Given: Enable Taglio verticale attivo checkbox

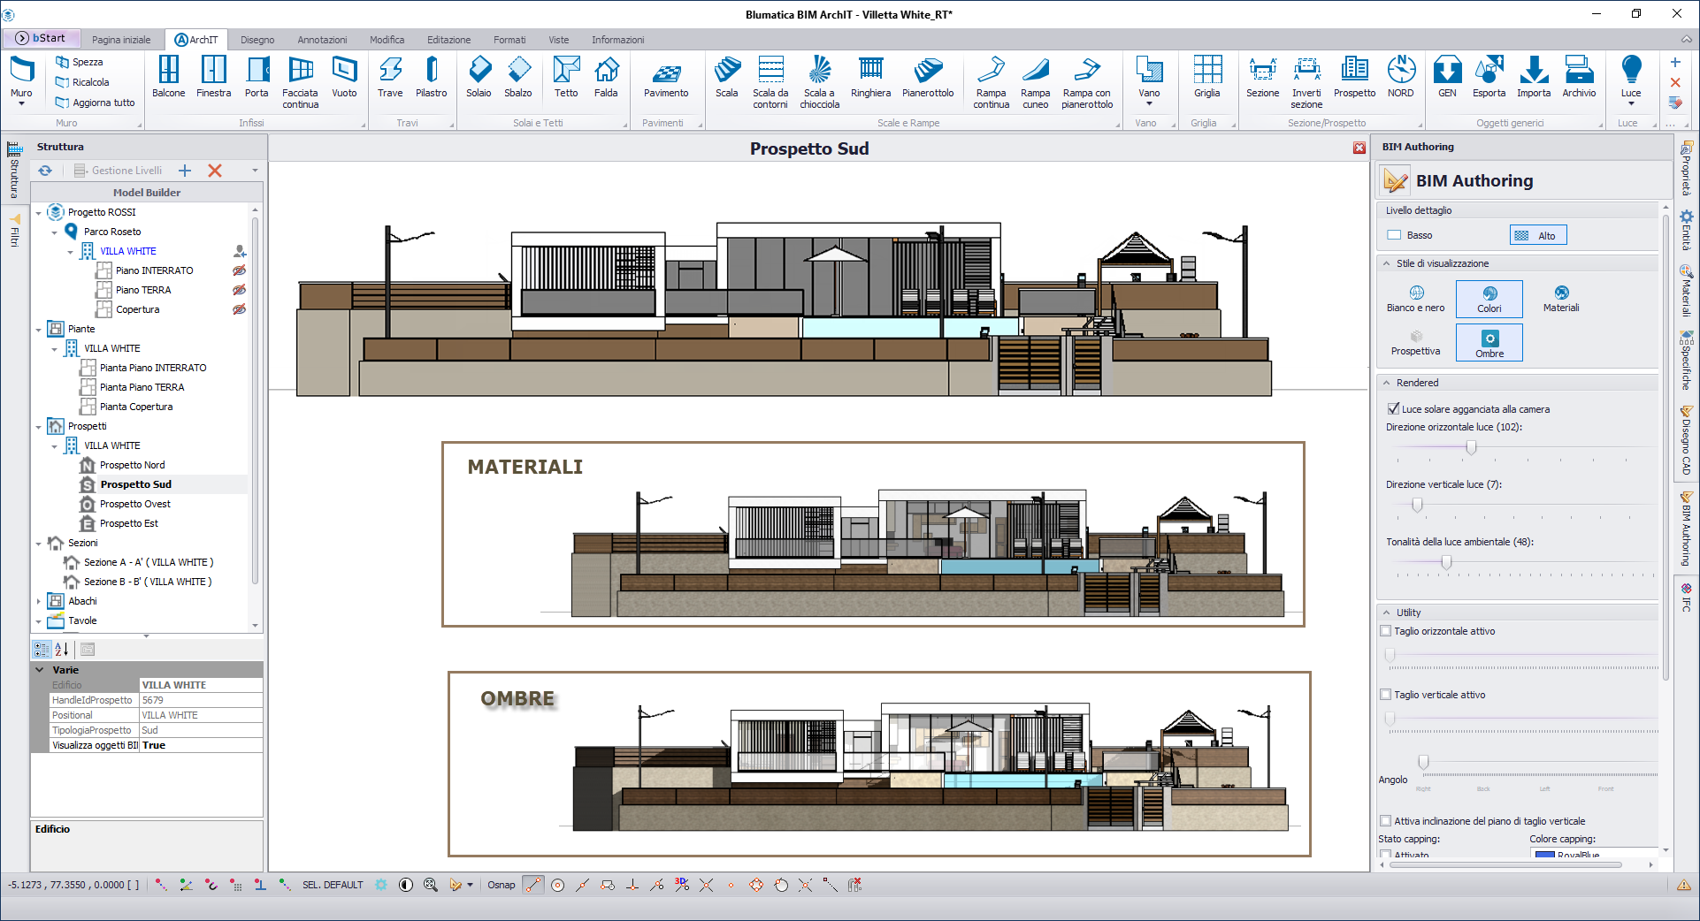Looking at the screenshot, I should (1386, 695).
